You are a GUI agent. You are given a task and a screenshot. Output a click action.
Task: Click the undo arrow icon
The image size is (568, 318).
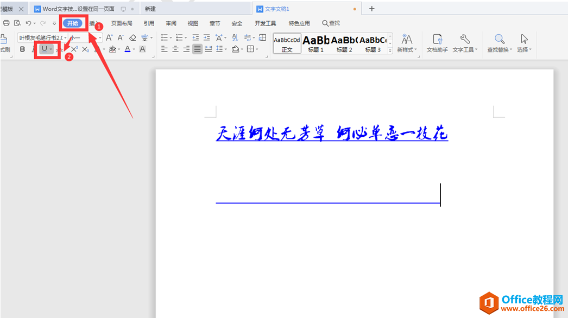[x=28, y=23]
